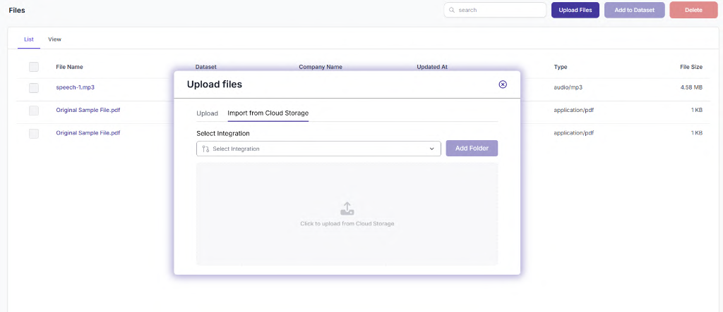This screenshot has height=312, width=723.
Task: Click the 4.58 MB file size cell
Action: tap(692, 87)
